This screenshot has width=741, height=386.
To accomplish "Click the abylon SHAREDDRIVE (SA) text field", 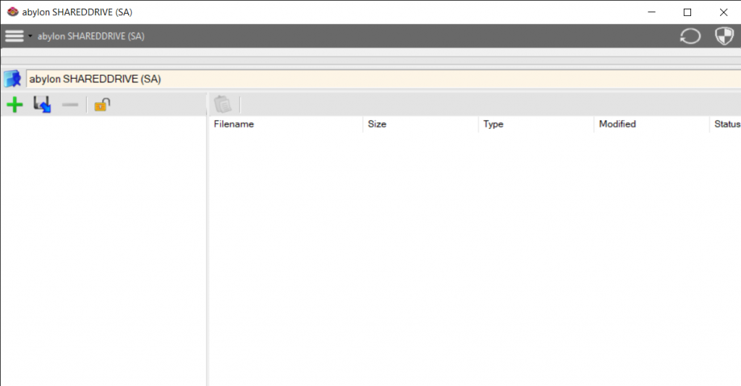I will (x=384, y=79).
